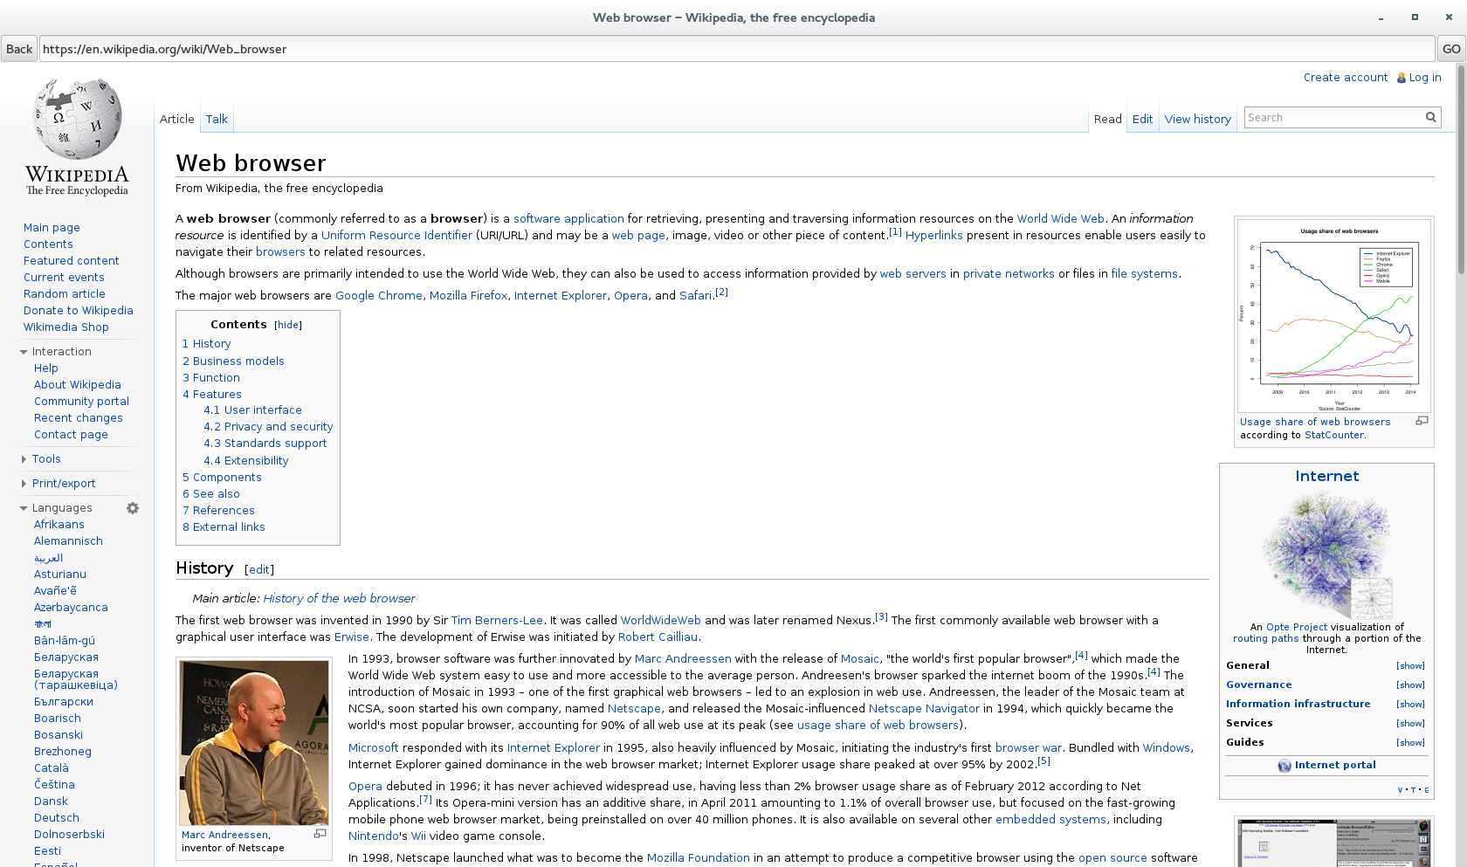1467x867 pixels.
Task: Click the Create account link
Action: pyautogui.click(x=1346, y=78)
